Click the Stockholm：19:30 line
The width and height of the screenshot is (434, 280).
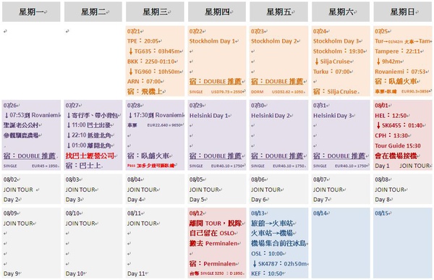tap(339, 51)
